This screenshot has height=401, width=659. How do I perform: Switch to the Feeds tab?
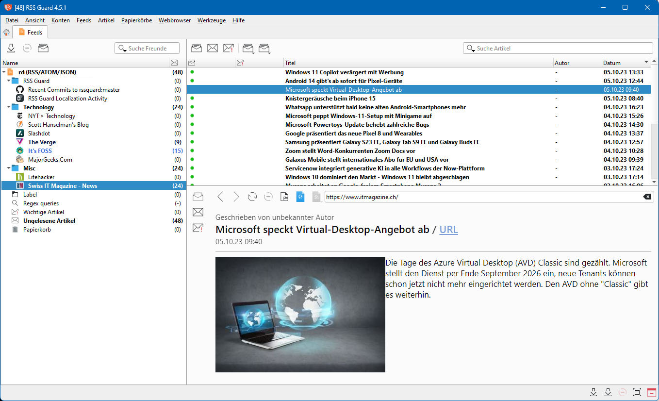31,32
